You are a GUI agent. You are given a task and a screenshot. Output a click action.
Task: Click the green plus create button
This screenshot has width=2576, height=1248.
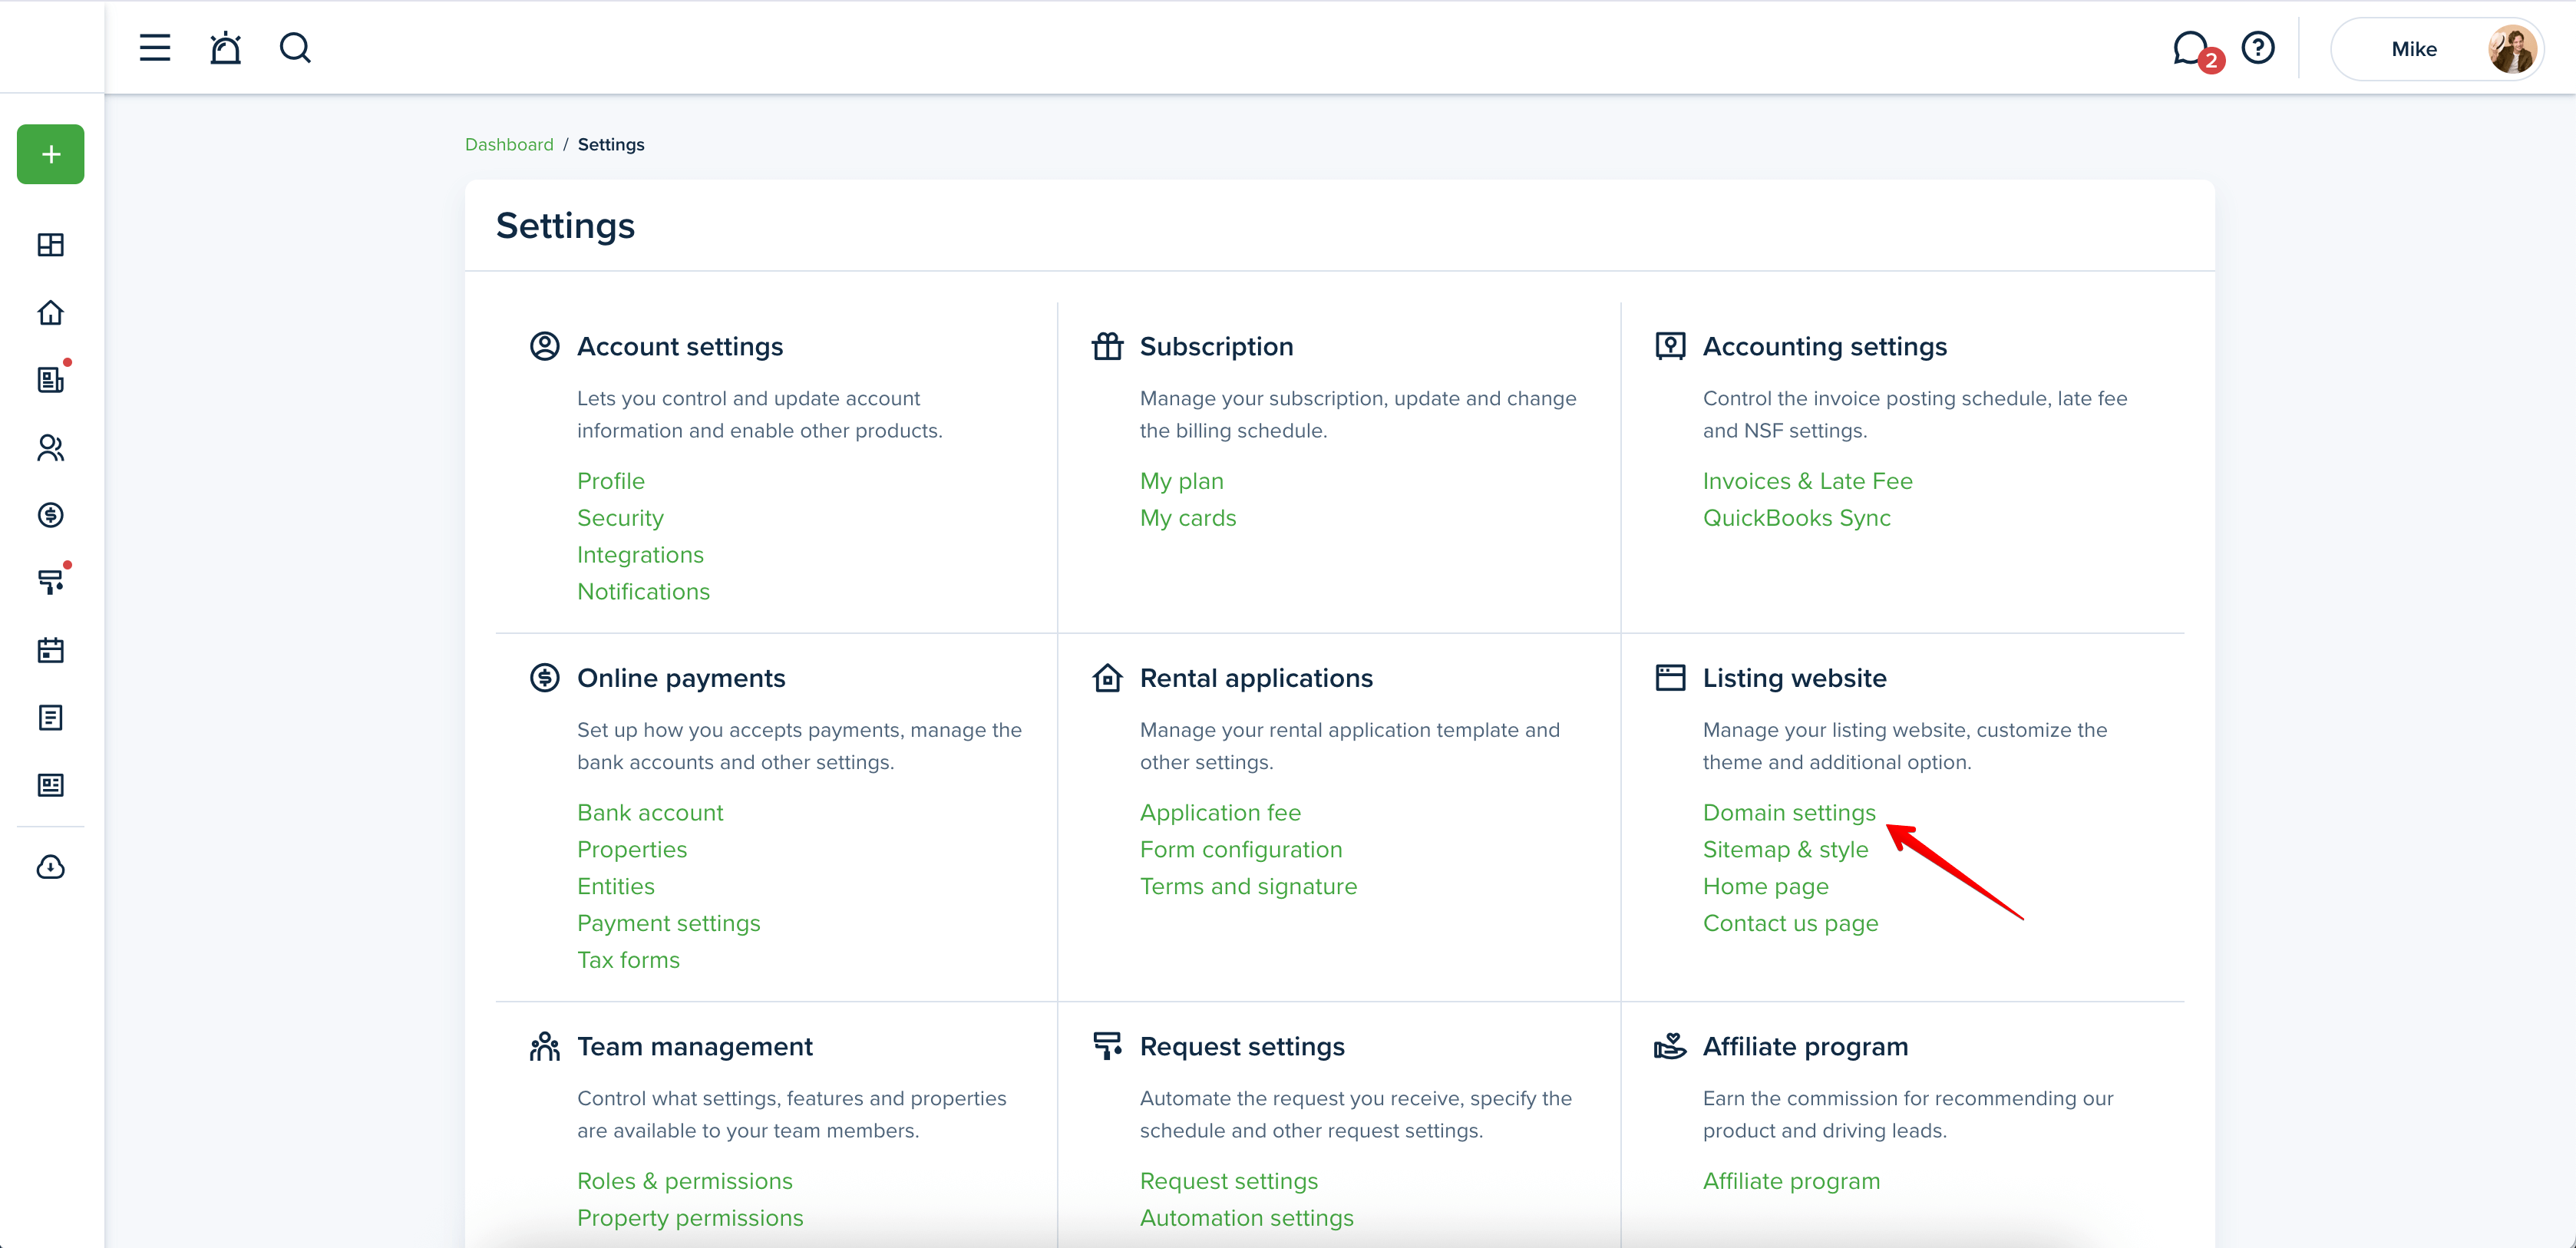(x=51, y=154)
